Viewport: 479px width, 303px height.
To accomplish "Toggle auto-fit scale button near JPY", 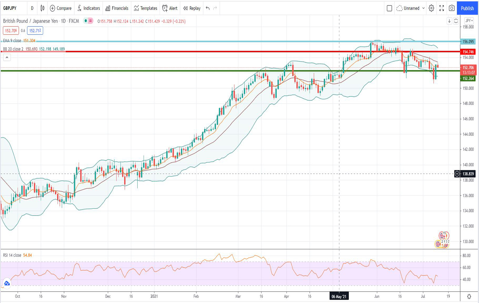I will 456,21.
